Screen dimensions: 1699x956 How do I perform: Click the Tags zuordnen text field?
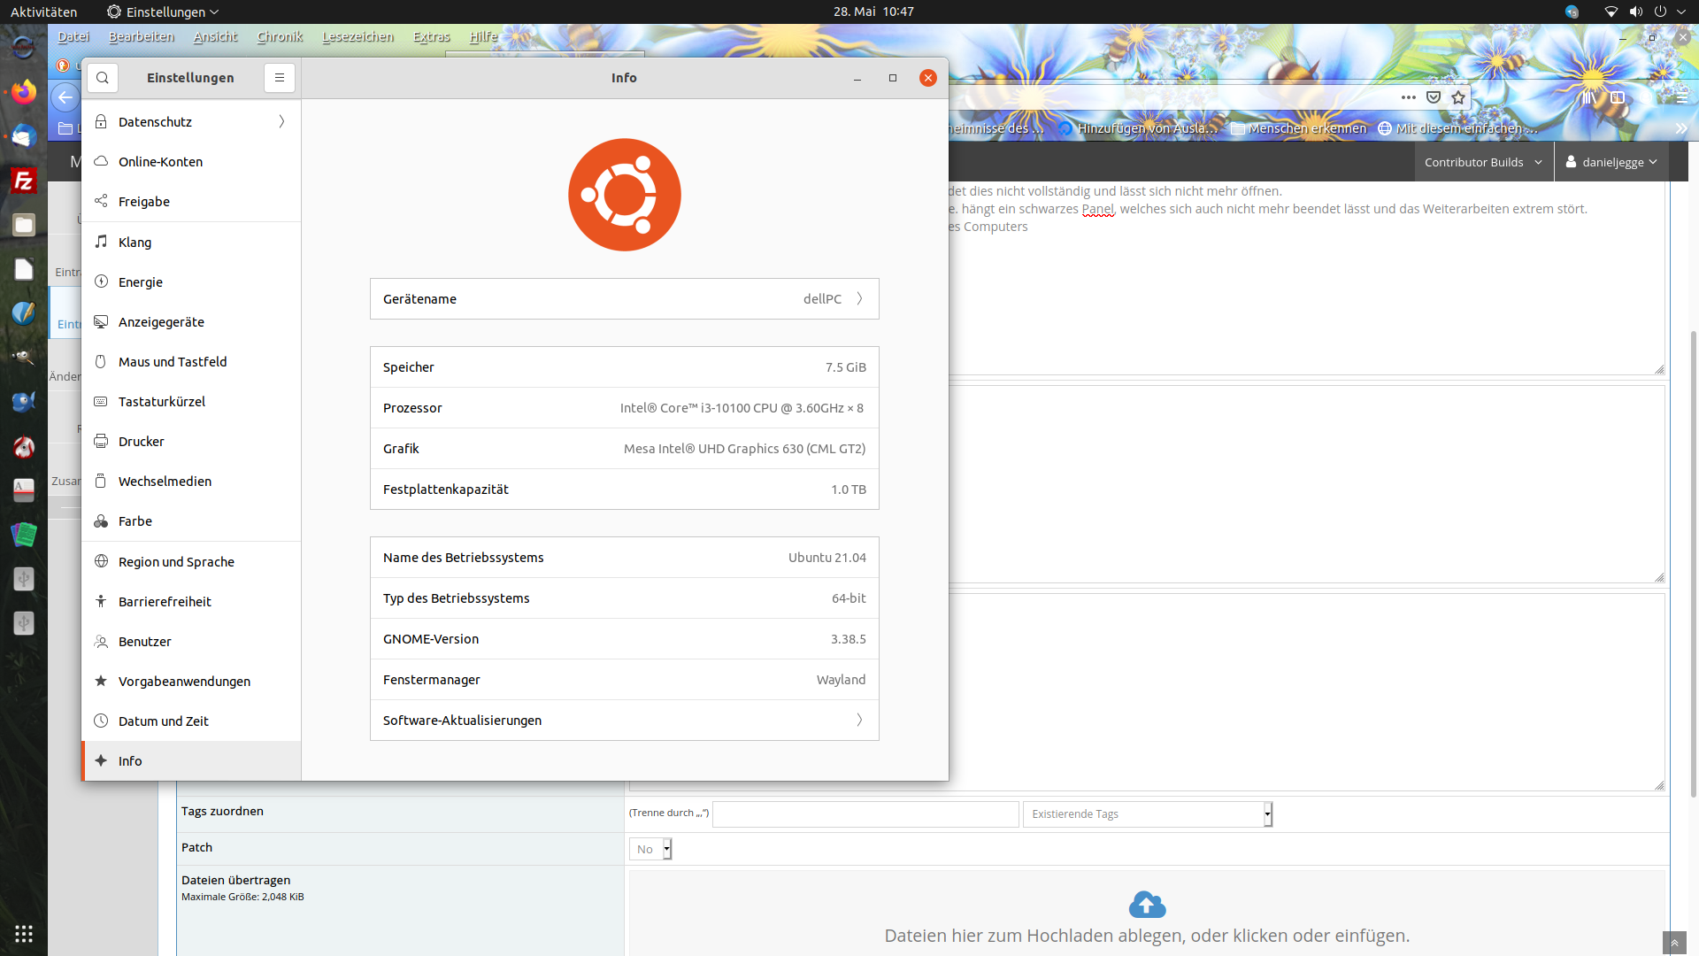pos(865,814)
